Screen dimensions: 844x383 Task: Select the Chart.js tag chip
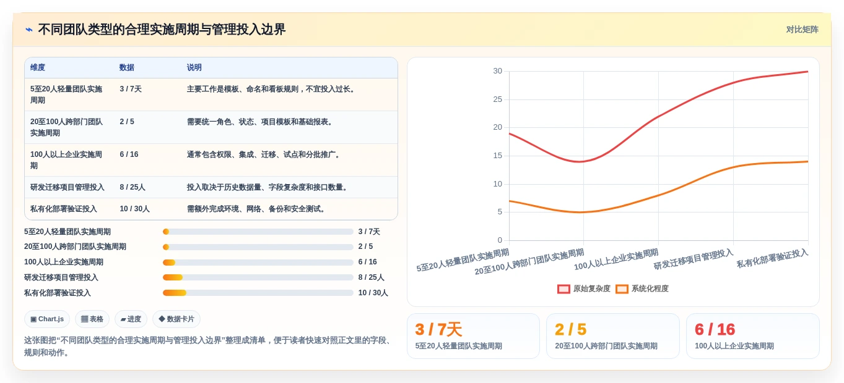pyautogui.click(x=47, y=319)
